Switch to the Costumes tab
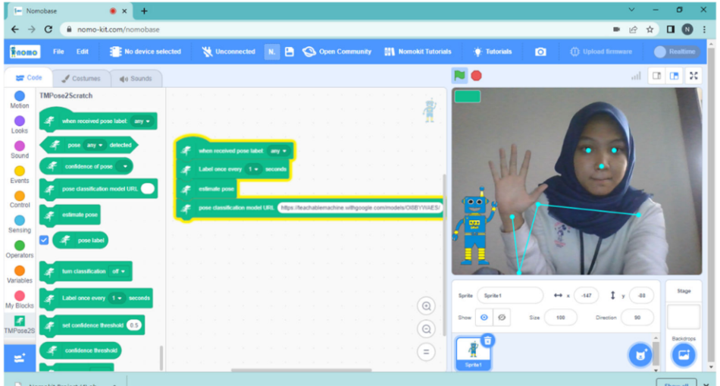 pos(81,78)
